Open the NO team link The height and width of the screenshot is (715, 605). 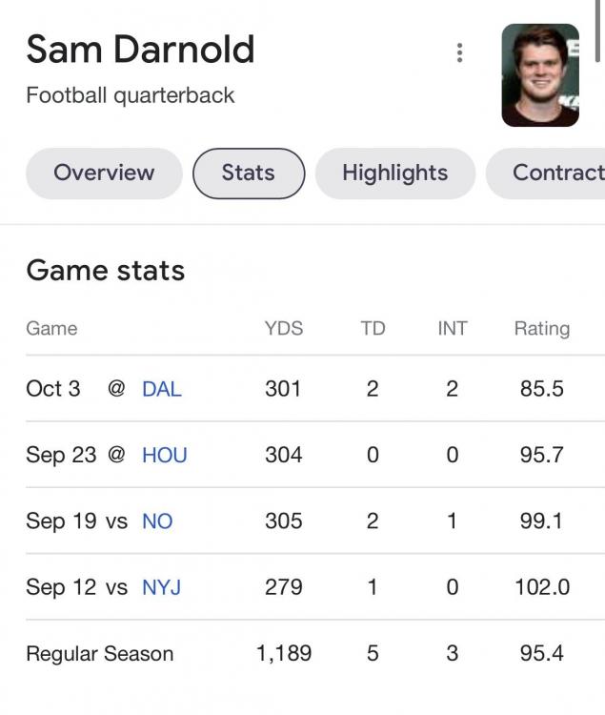point(157,521)
